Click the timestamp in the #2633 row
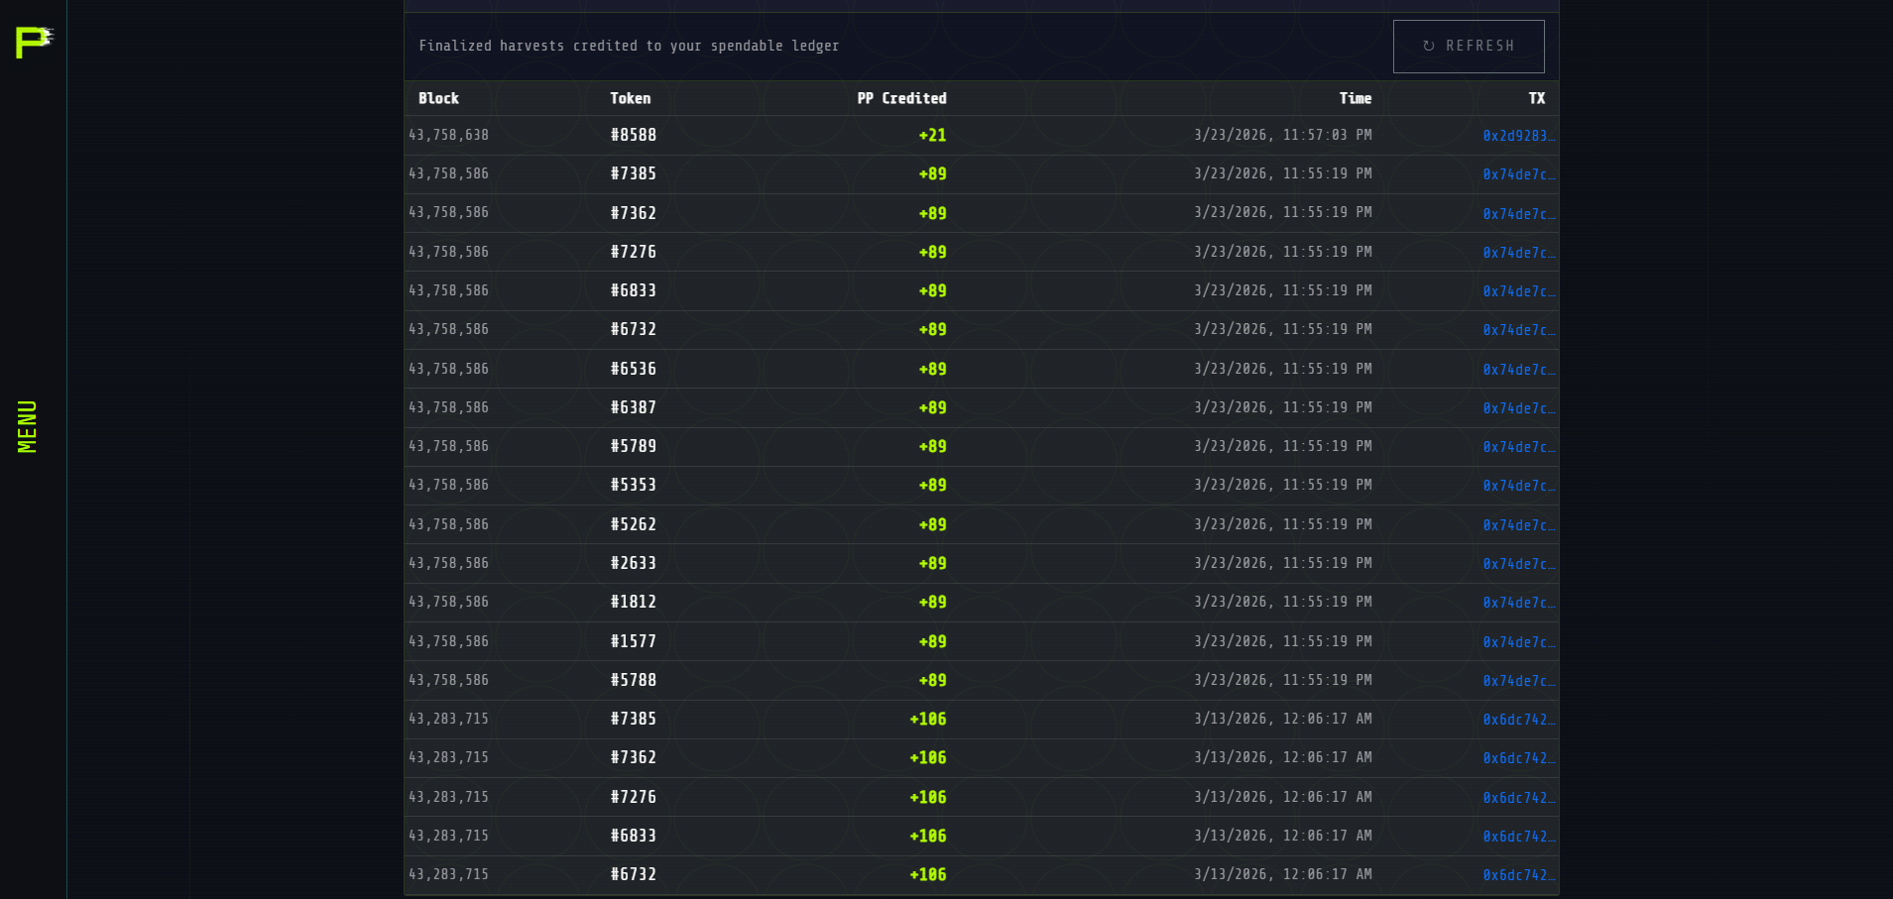 tap(1283, 563)
